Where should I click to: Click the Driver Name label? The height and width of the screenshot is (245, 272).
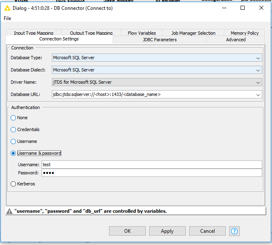pos(23,82)
